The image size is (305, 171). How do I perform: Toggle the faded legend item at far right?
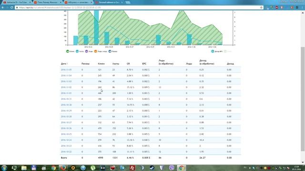pyautogui.click(x=228, y=51)
